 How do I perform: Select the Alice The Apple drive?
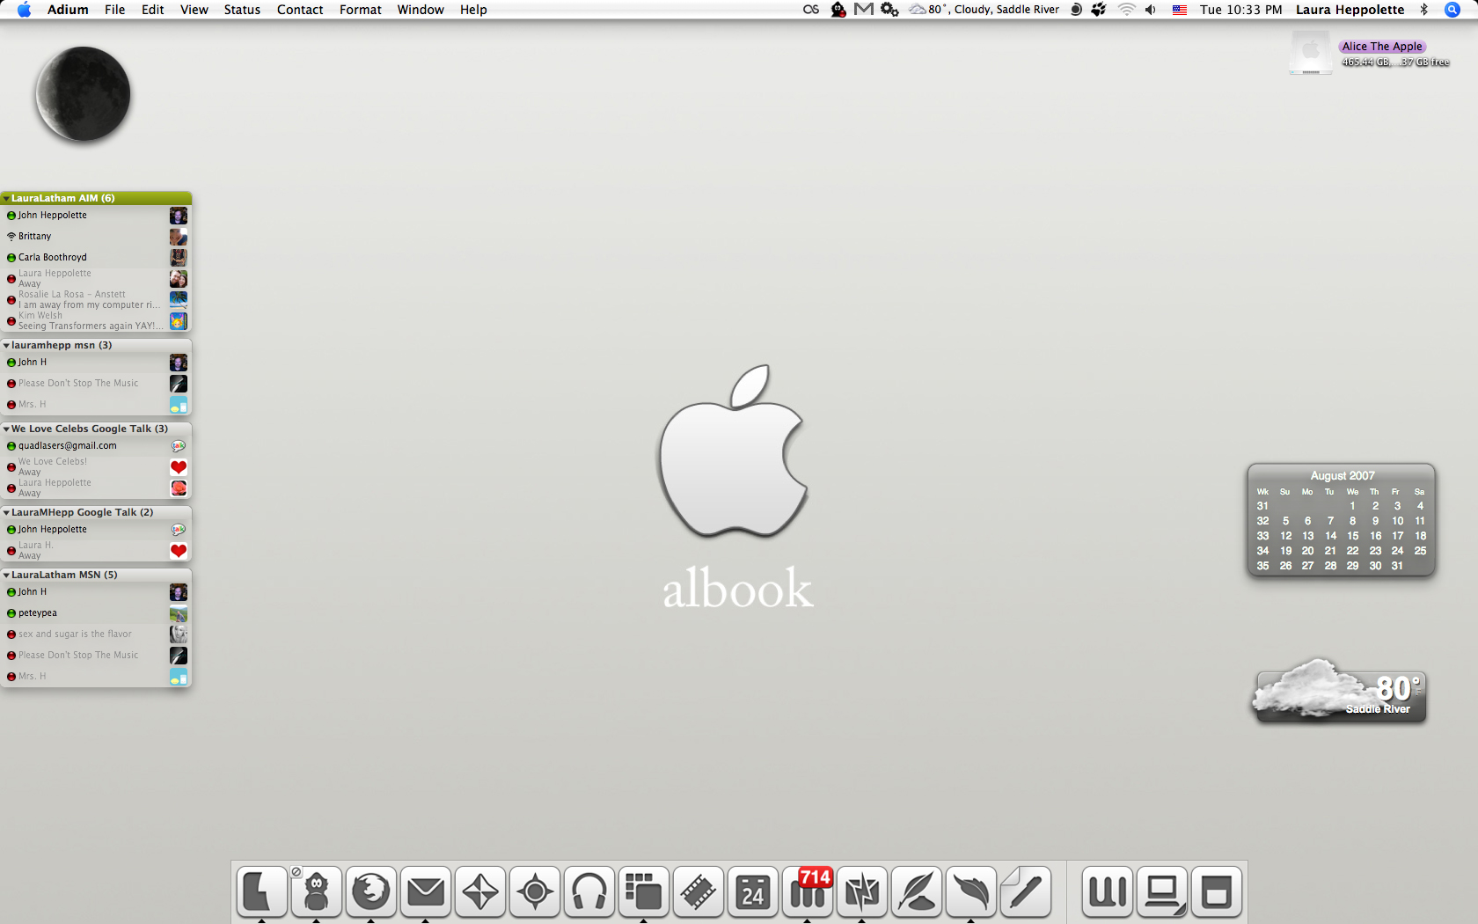tap(1311, 53)
